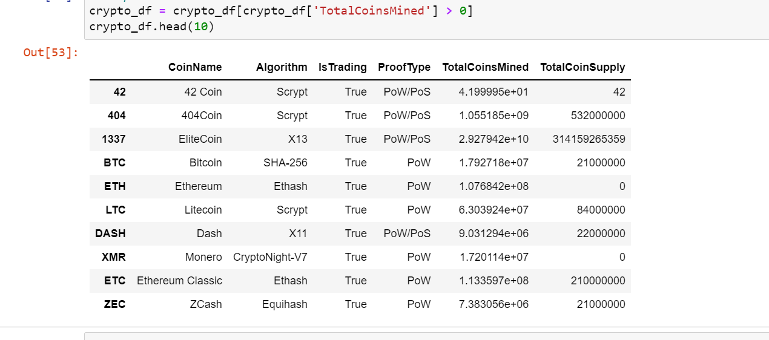The height and width of the screenshot is (340, 769).
Task: Click row index 42
Action: pyautogui.click(x=119, y=92)
